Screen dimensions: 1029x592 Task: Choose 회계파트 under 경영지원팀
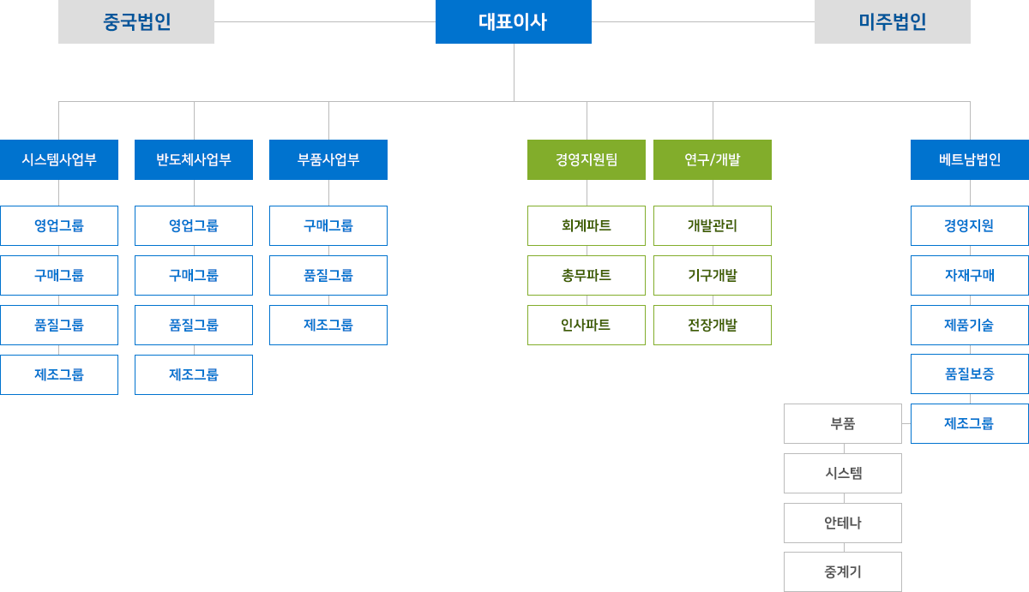pyautogui.click(x=587, y=225)
